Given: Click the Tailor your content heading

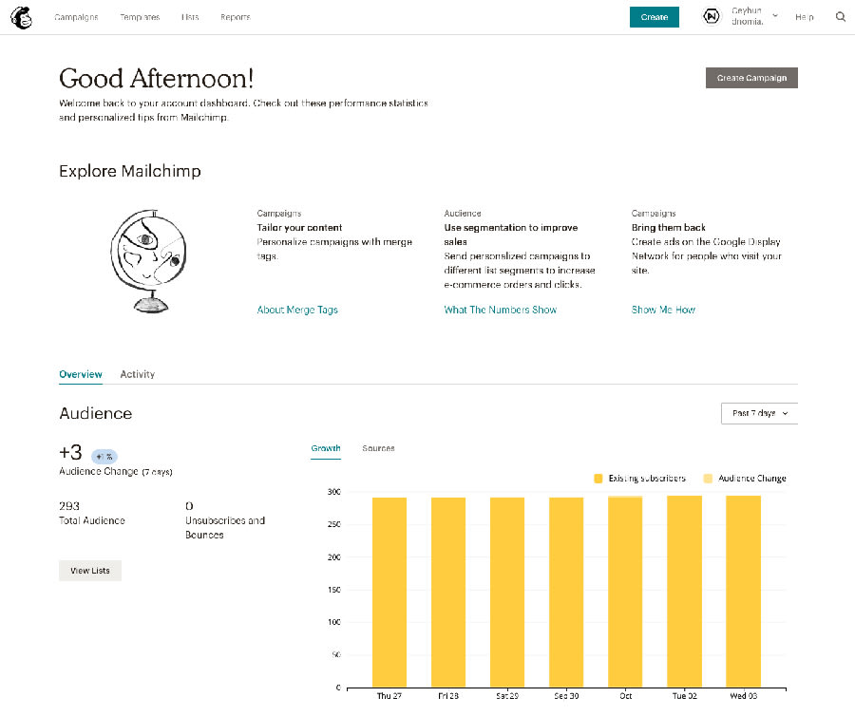Looking at the screenshot, I should coord(299,228).
